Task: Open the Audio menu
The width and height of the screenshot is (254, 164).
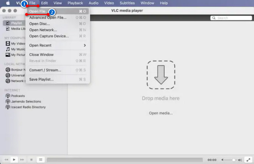Action: (x=93, y=3)
